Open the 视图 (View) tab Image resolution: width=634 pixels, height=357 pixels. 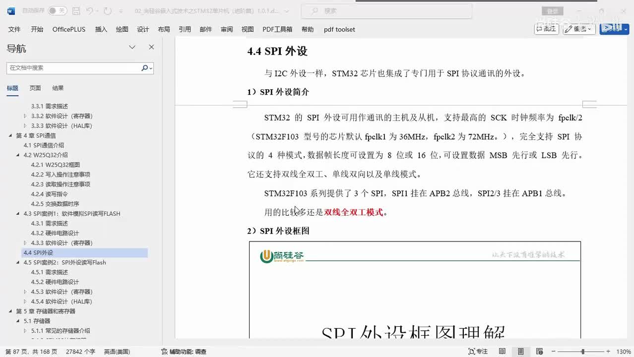coord(248,29)
